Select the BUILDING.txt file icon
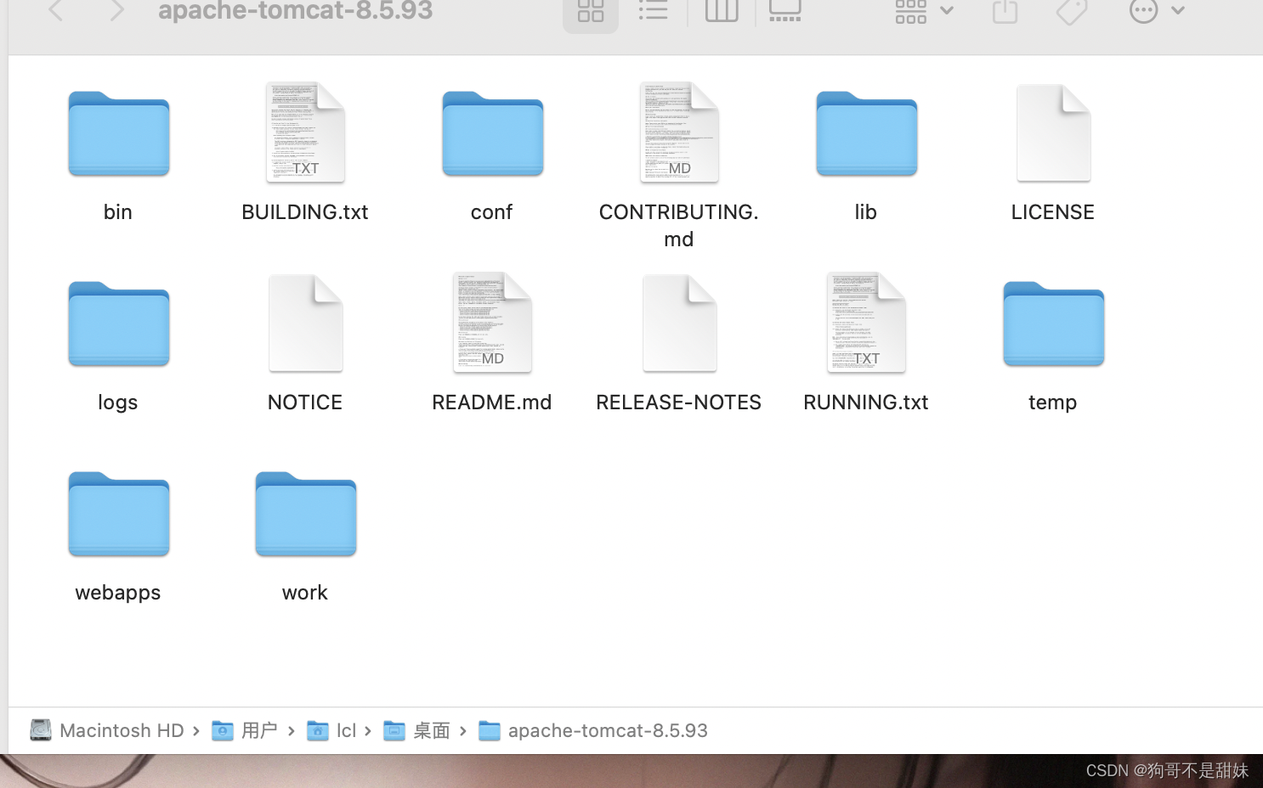 pyautogui.click(x=305, y=132)
